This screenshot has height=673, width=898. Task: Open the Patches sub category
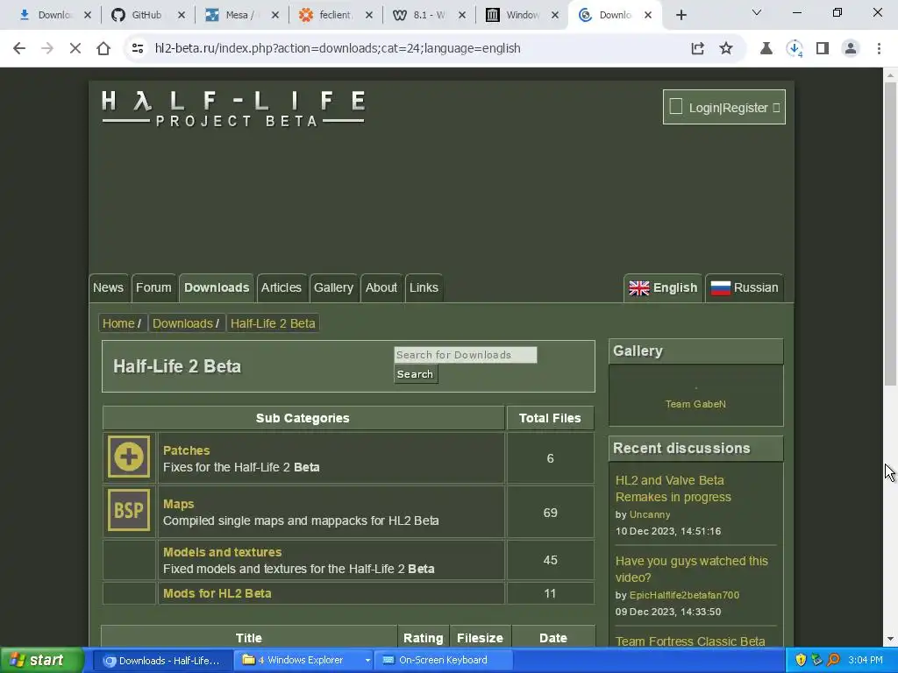pos(186,450)
